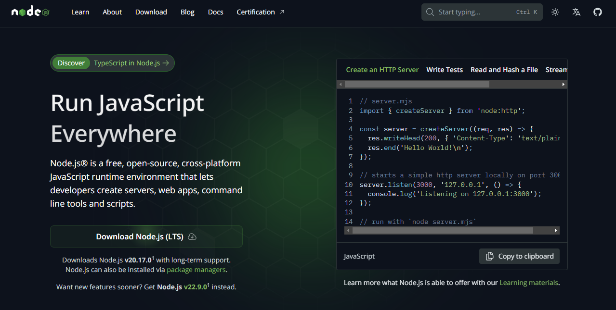Open the Learning materials link

[x=529, y=283]
